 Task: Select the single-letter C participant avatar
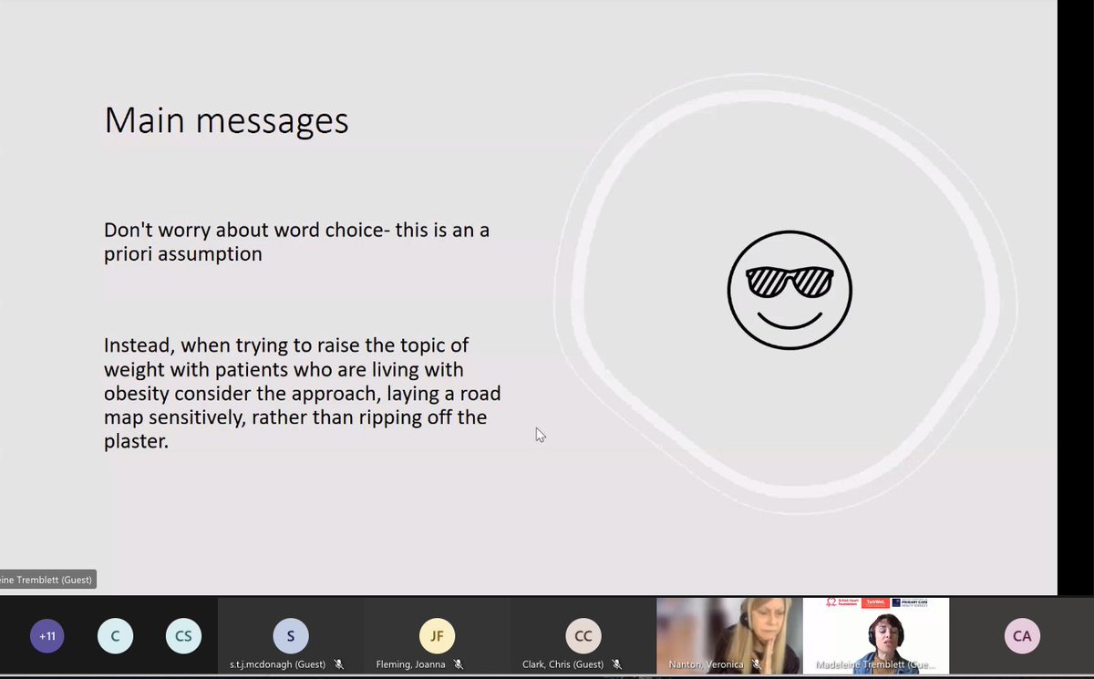tap(116, 636)
